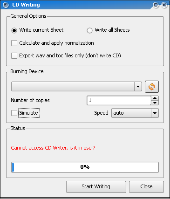Click the red CD Writer error message
The height and width of the screenshot is (199, 170).
point(53,148)
